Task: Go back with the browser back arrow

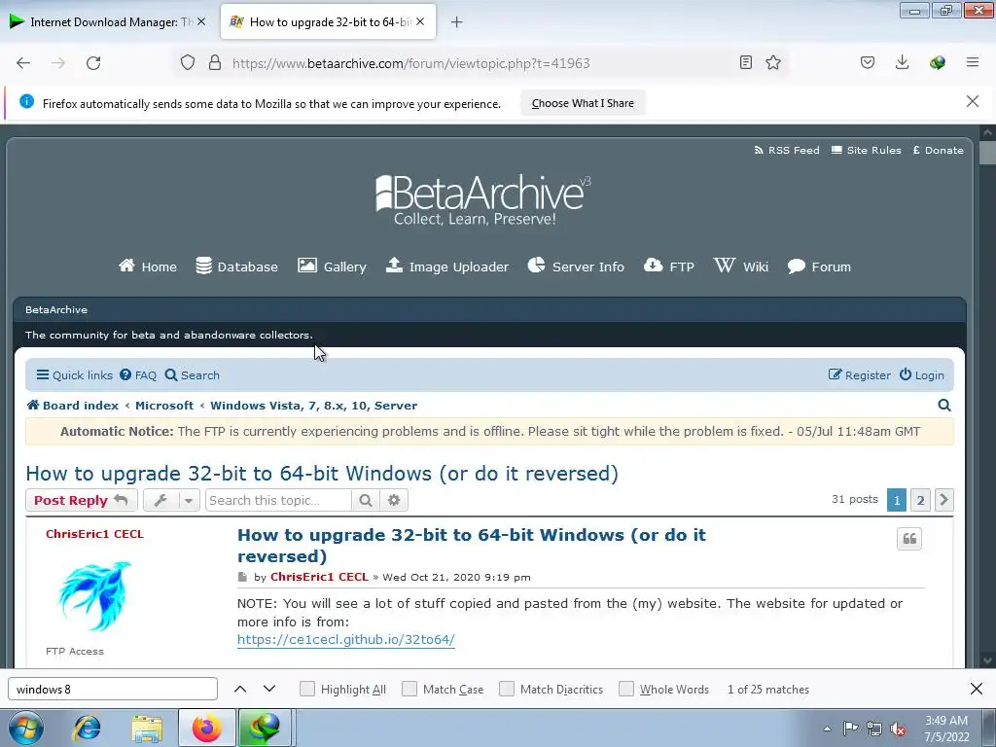Action: pyautogui.click(x=23, y=63)
